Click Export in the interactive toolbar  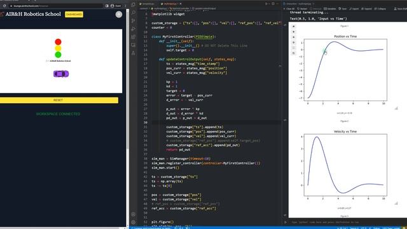[x=354, y=9]
